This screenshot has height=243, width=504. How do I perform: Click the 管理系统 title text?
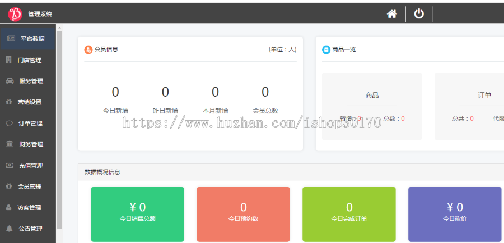click(40, 14)
